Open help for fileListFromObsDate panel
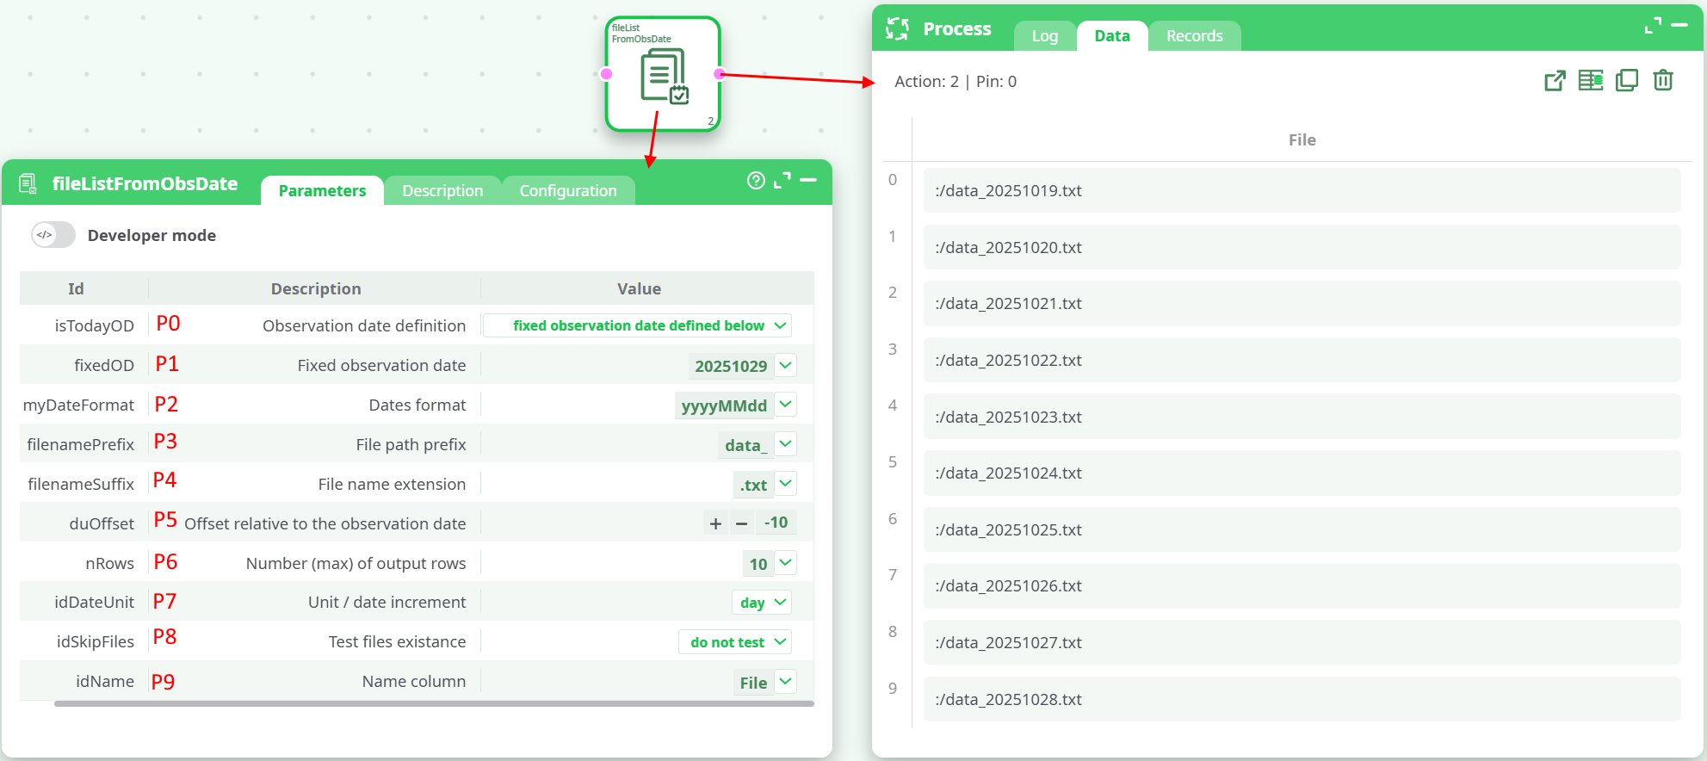The image size is (1707, 761). pyautogui.click(x=756, y=181)
